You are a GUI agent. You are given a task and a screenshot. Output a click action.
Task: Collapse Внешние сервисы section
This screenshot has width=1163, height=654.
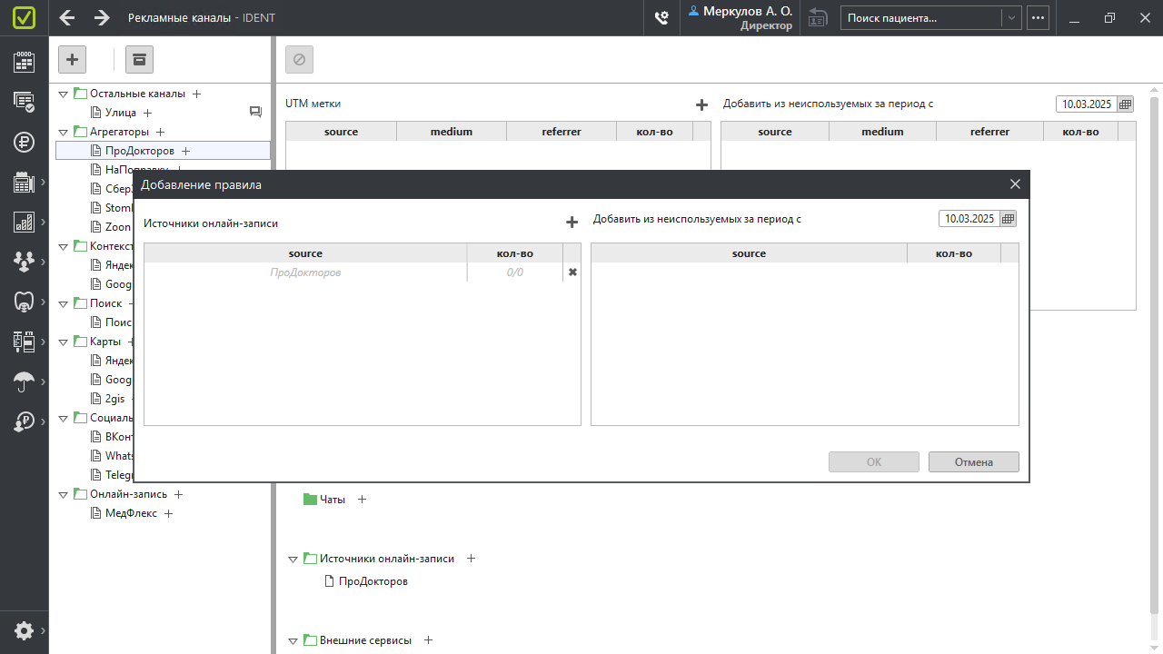pos(293,640)
